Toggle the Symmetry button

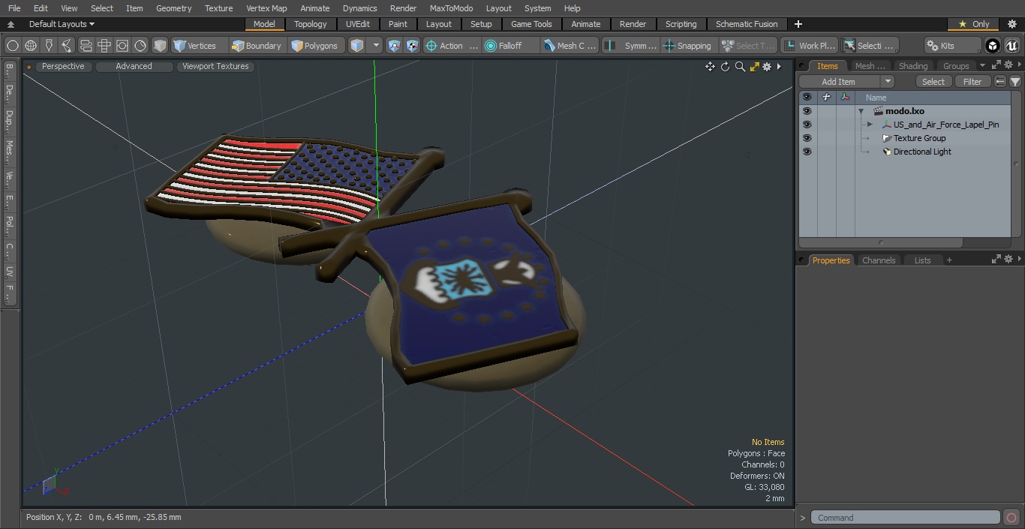pos(631,46)
